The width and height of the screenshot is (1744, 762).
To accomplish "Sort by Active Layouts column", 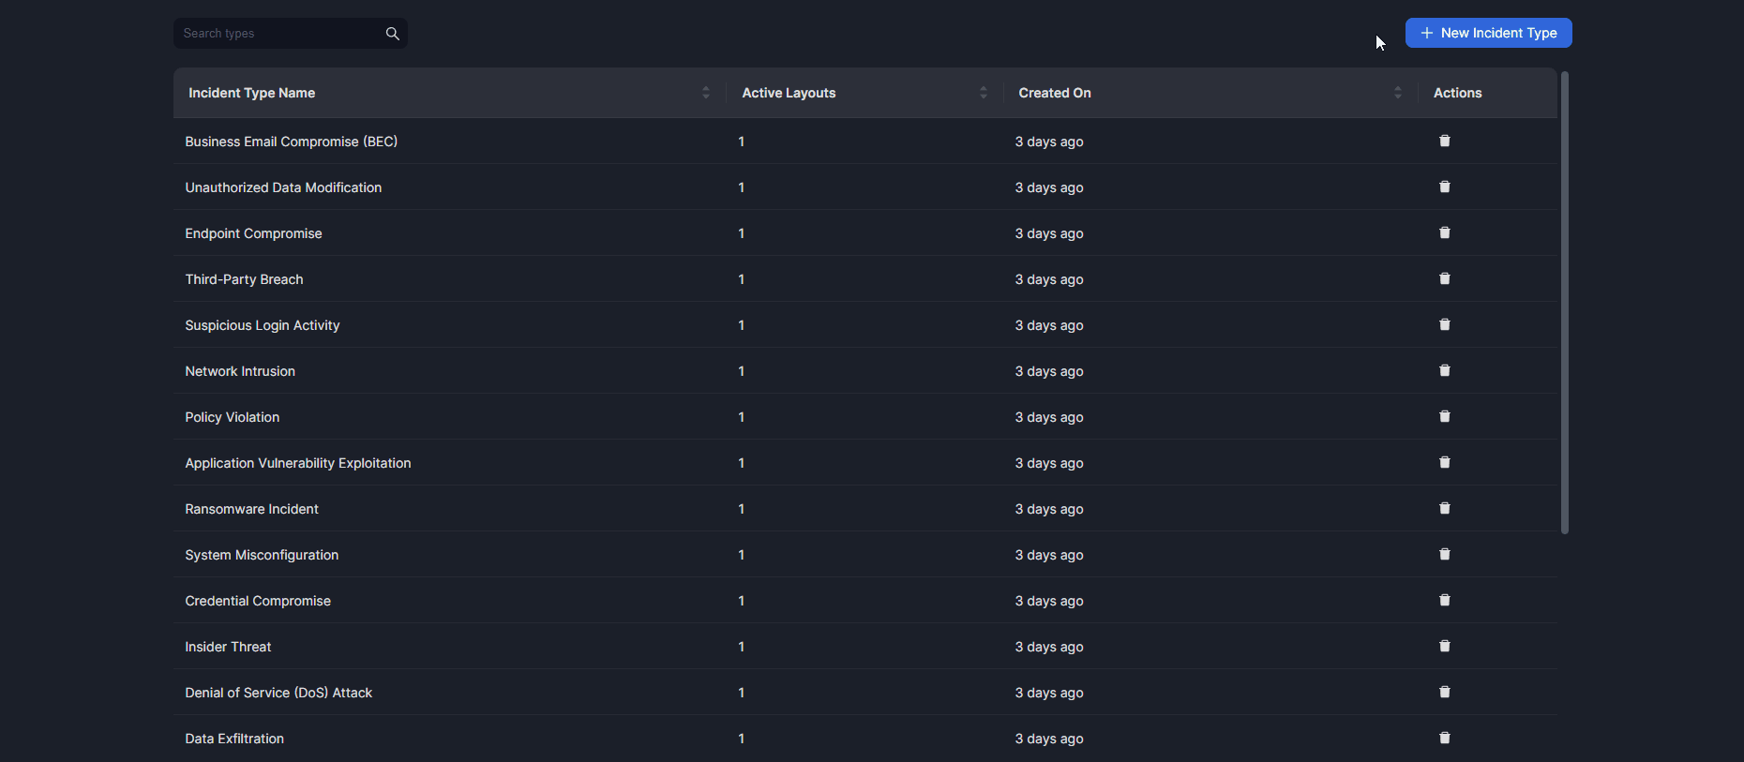I will coord(983,93).
